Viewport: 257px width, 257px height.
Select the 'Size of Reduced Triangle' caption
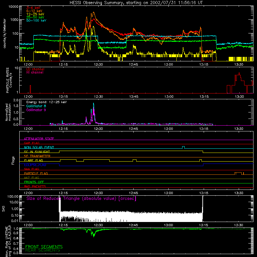pos(81,199)
